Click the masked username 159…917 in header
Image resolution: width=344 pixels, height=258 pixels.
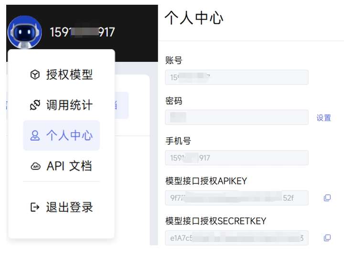82,32
